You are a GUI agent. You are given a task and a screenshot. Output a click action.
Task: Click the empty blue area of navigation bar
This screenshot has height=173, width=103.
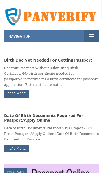(x=57, y=36)
